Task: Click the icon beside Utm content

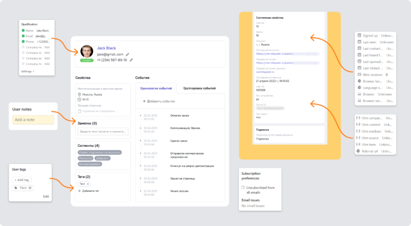Action: pos(358,124)
